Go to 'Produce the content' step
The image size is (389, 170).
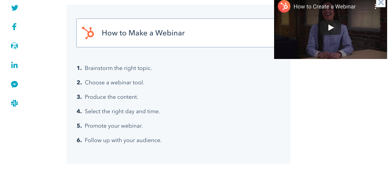click(111, 97)
